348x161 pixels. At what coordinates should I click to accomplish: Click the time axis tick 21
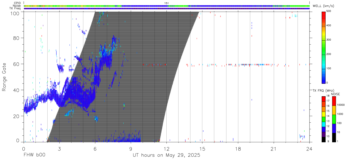pyautogui.click(x=273, y=149)
